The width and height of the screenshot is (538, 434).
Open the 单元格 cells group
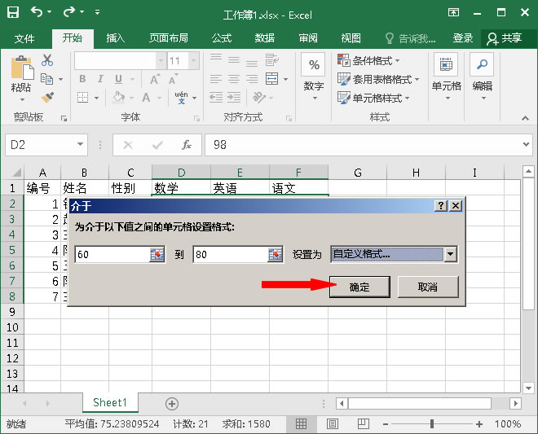click(446, 77)
